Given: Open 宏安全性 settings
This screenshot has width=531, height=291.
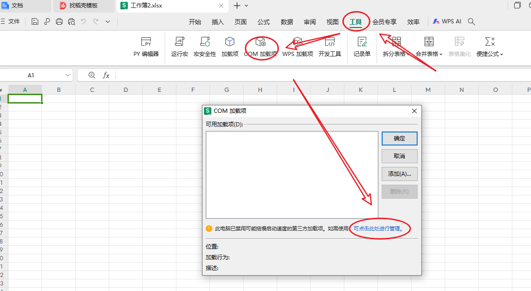Looking at the screenshot, I should (x=204, y=47).
